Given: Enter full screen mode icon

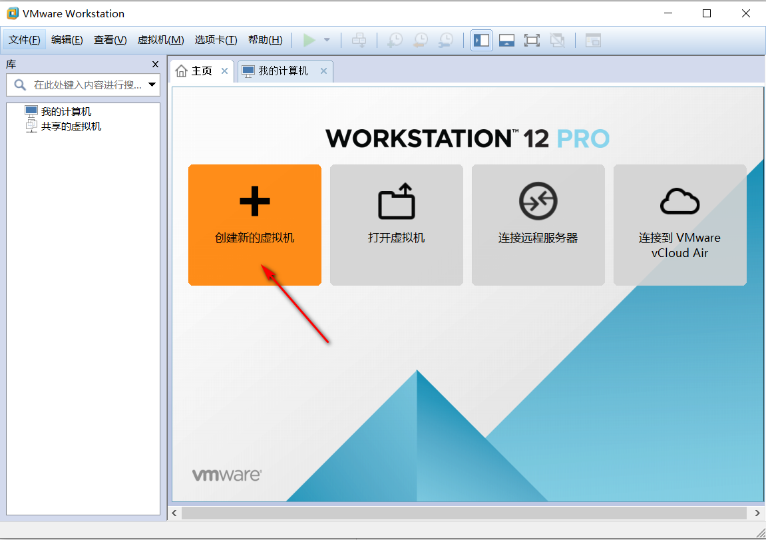Looking at the screenshot, I should 532,40.
